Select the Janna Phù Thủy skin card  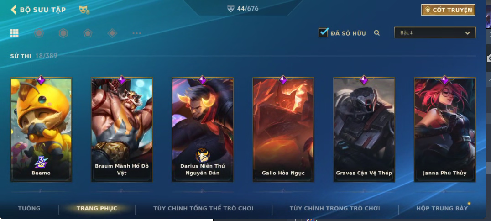(x=444, y=130)
